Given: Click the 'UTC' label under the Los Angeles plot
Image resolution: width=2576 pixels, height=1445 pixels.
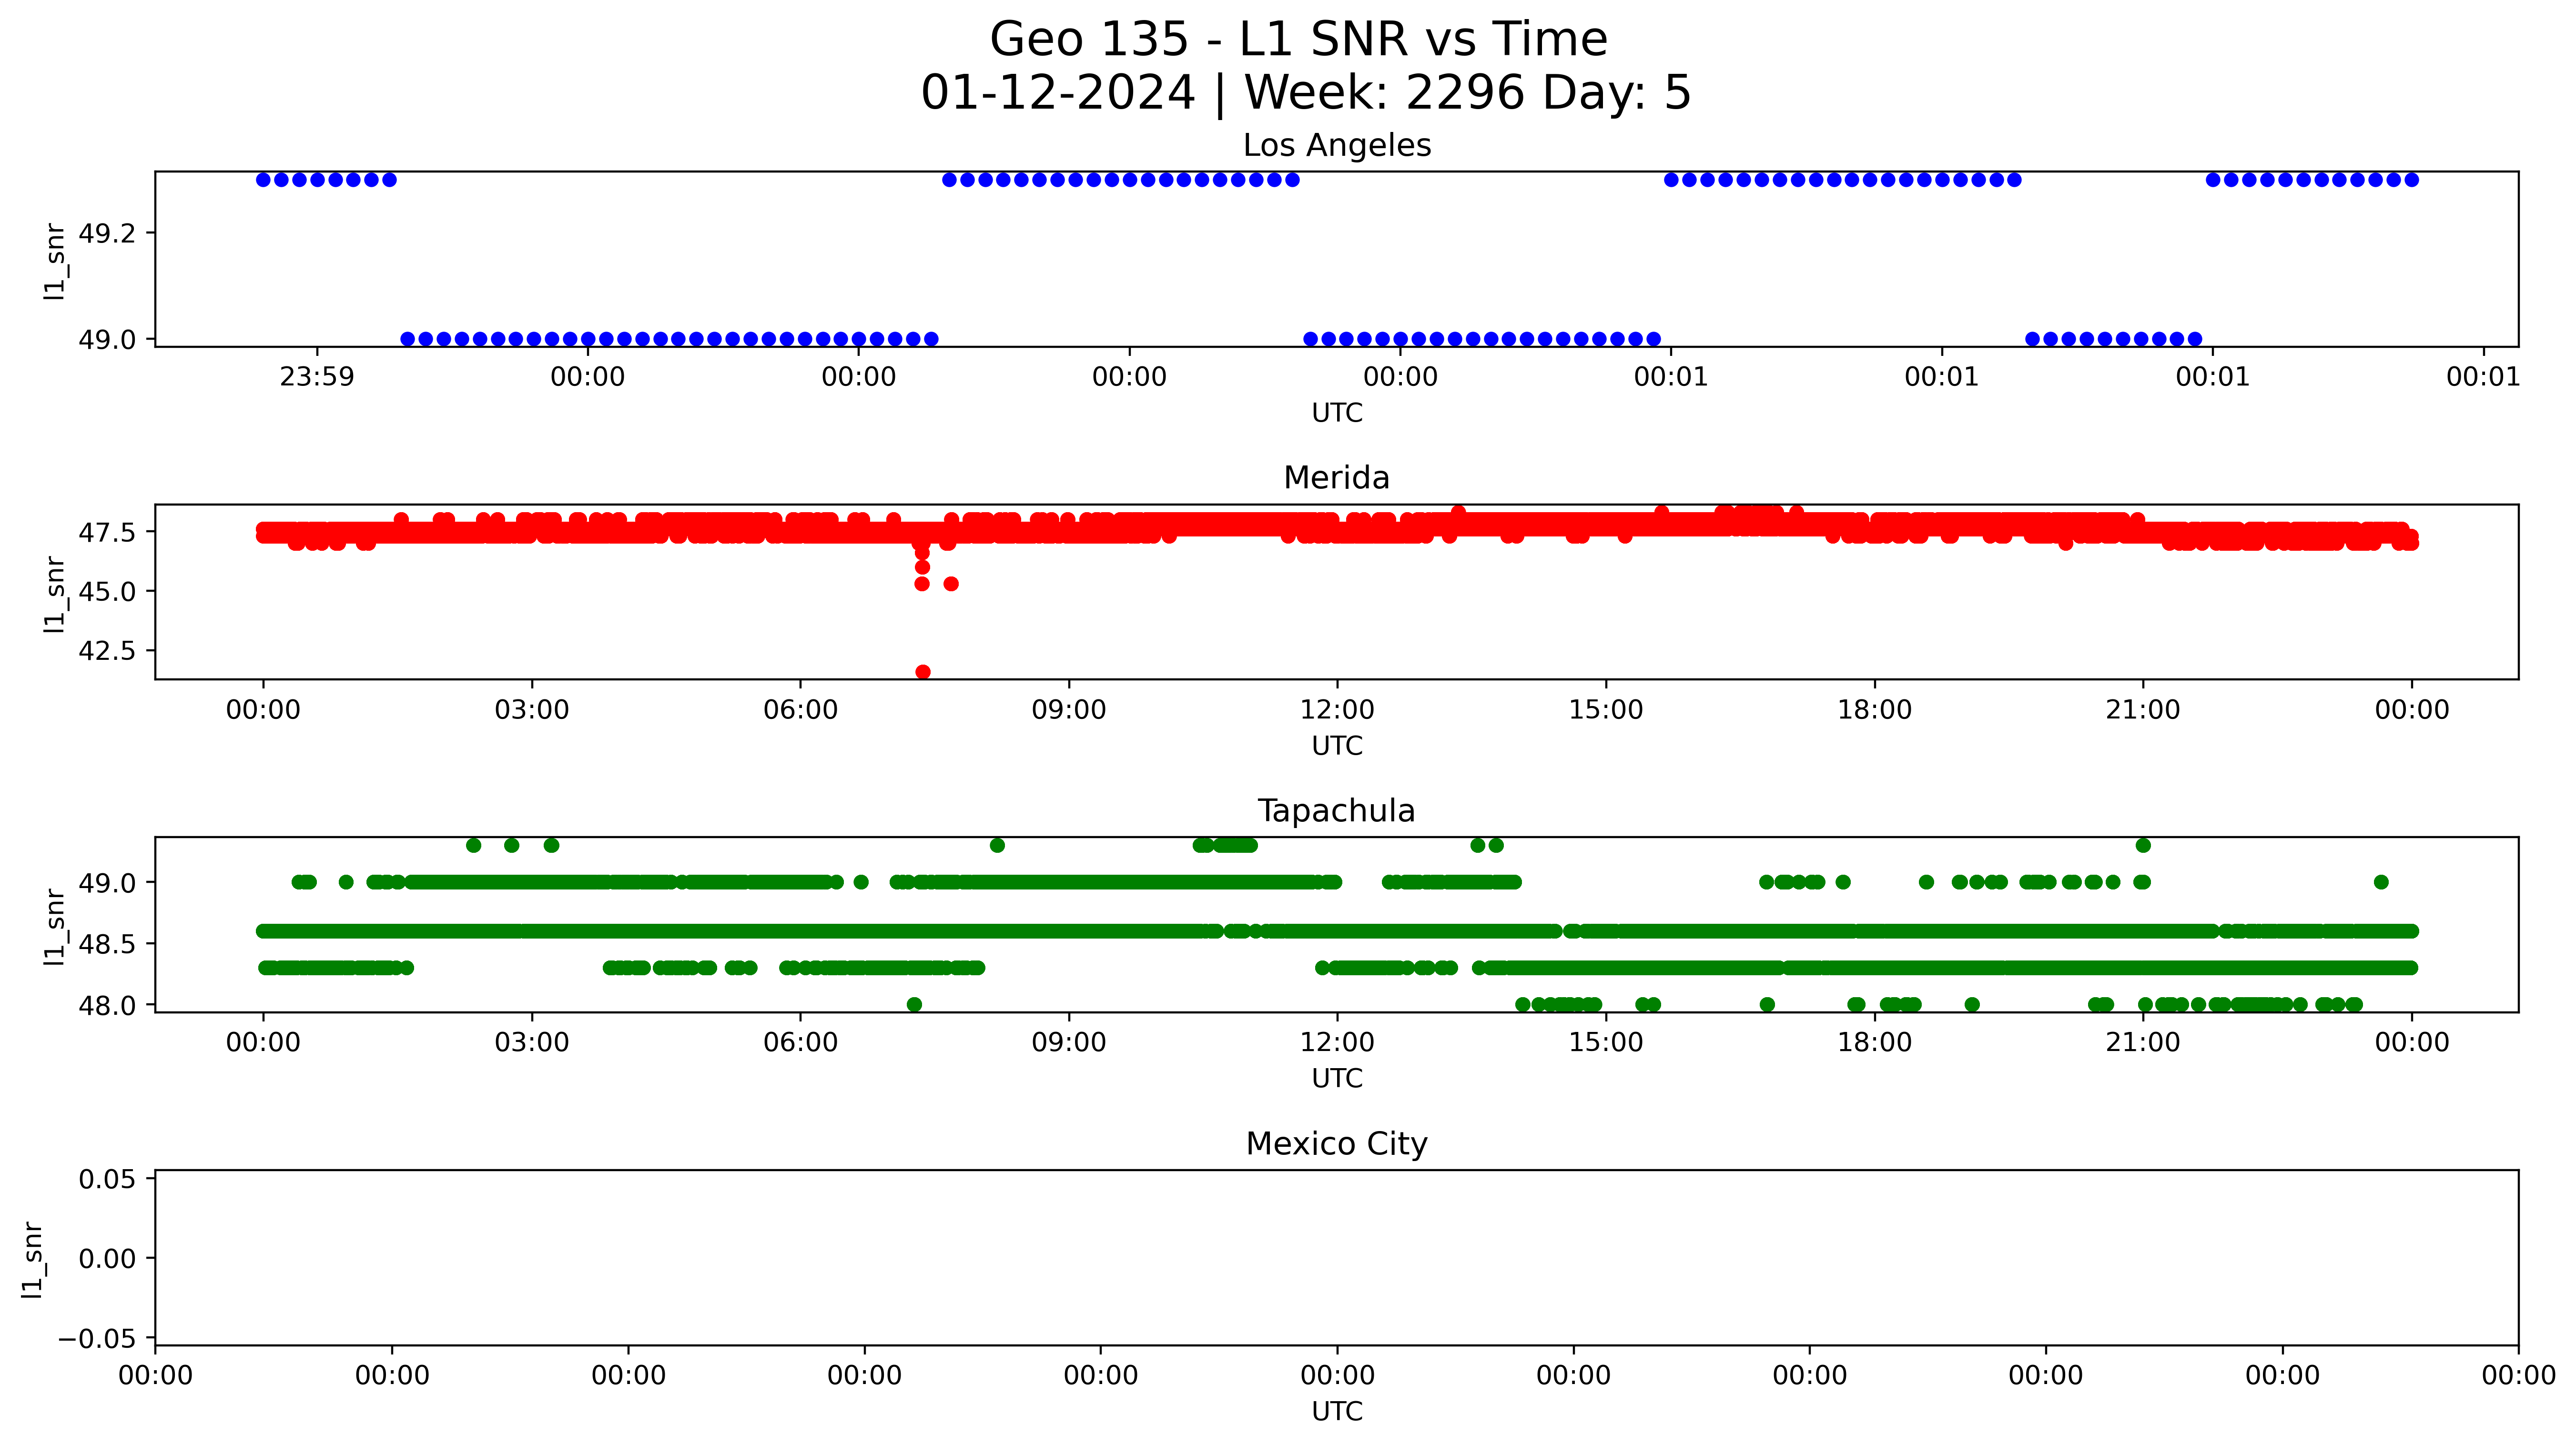Looking at the screenshot, I should point(1337,413).
